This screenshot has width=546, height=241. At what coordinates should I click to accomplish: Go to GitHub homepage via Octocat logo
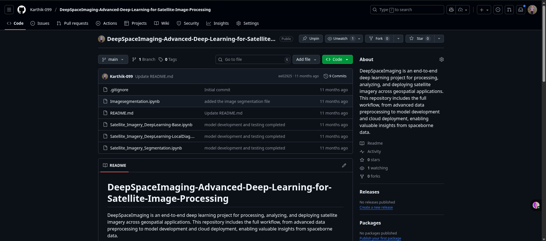coord(22,10)
